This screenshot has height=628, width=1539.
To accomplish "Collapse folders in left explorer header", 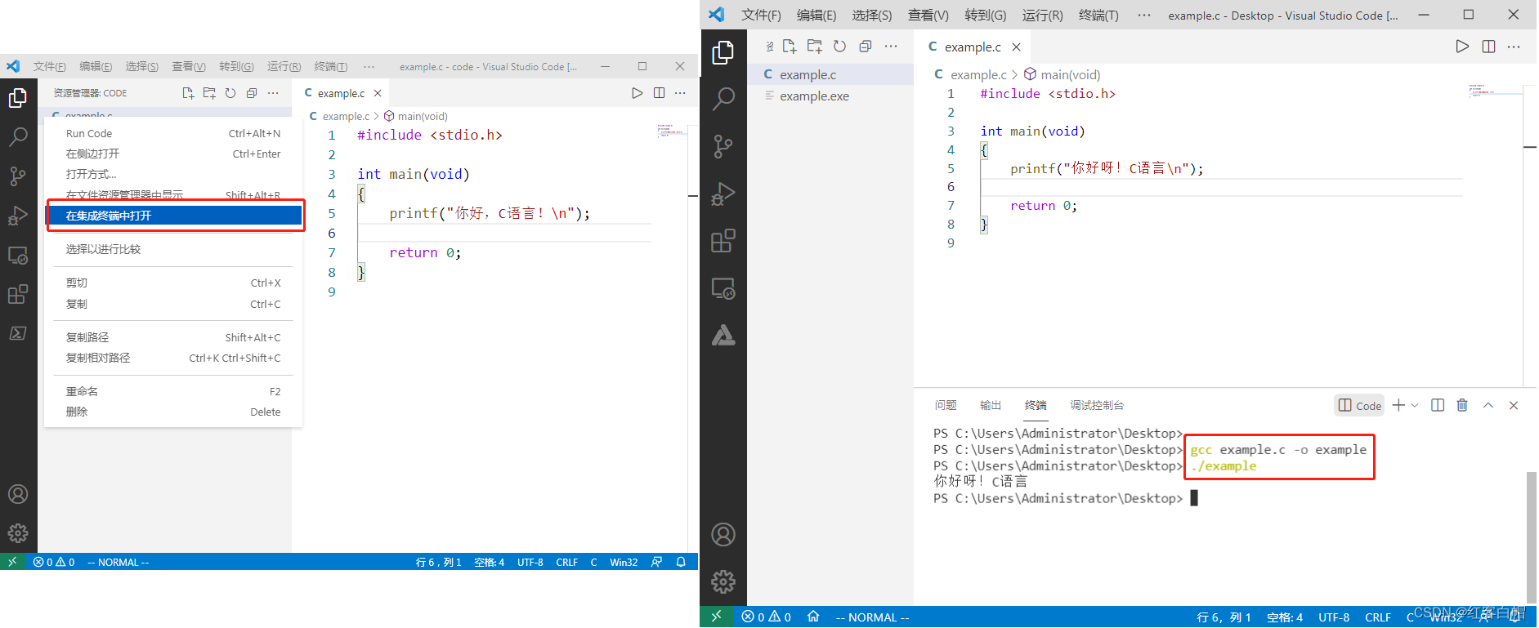I will pyautogui.click(x=252, y=93).
